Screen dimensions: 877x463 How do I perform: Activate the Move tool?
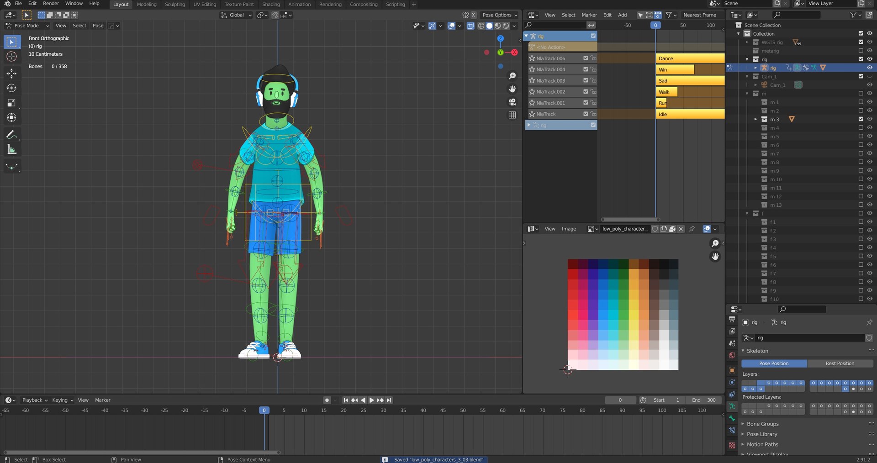tap(12, 74)
